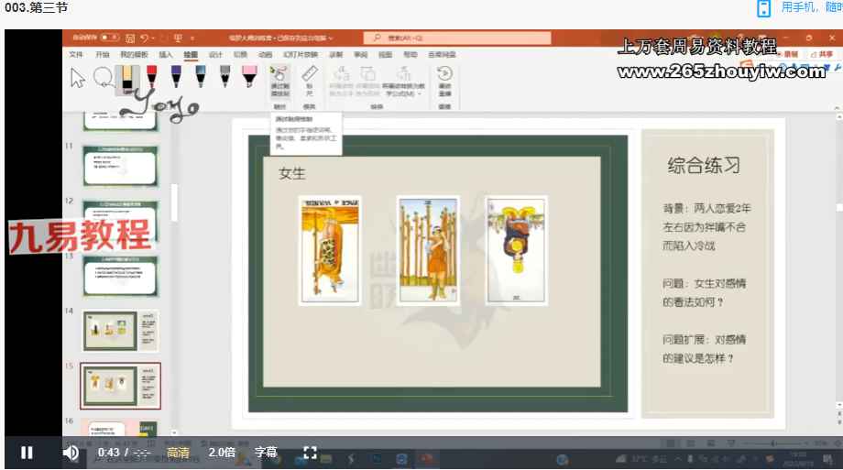
Task: Pick the dark purple pen
Action: (x=176, y=76)
